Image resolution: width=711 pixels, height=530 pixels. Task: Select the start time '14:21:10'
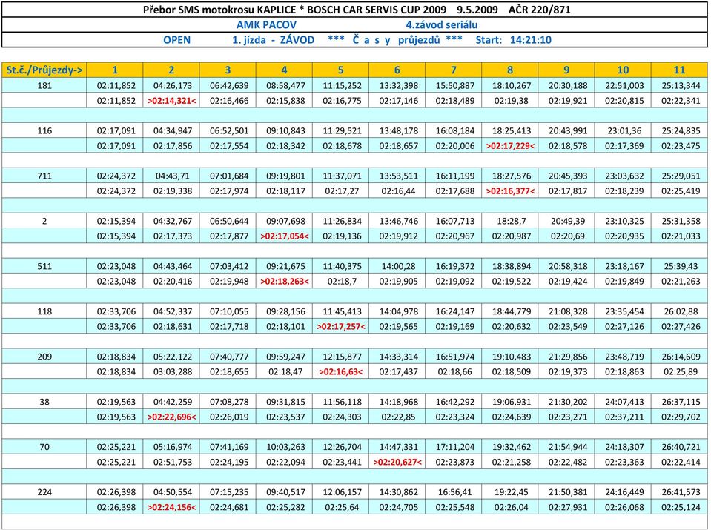(x=531, y=40)
